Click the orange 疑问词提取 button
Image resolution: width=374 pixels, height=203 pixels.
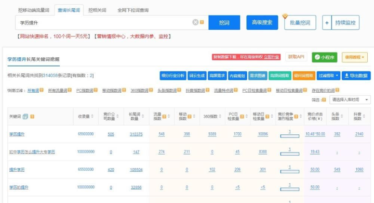(304, 76)
